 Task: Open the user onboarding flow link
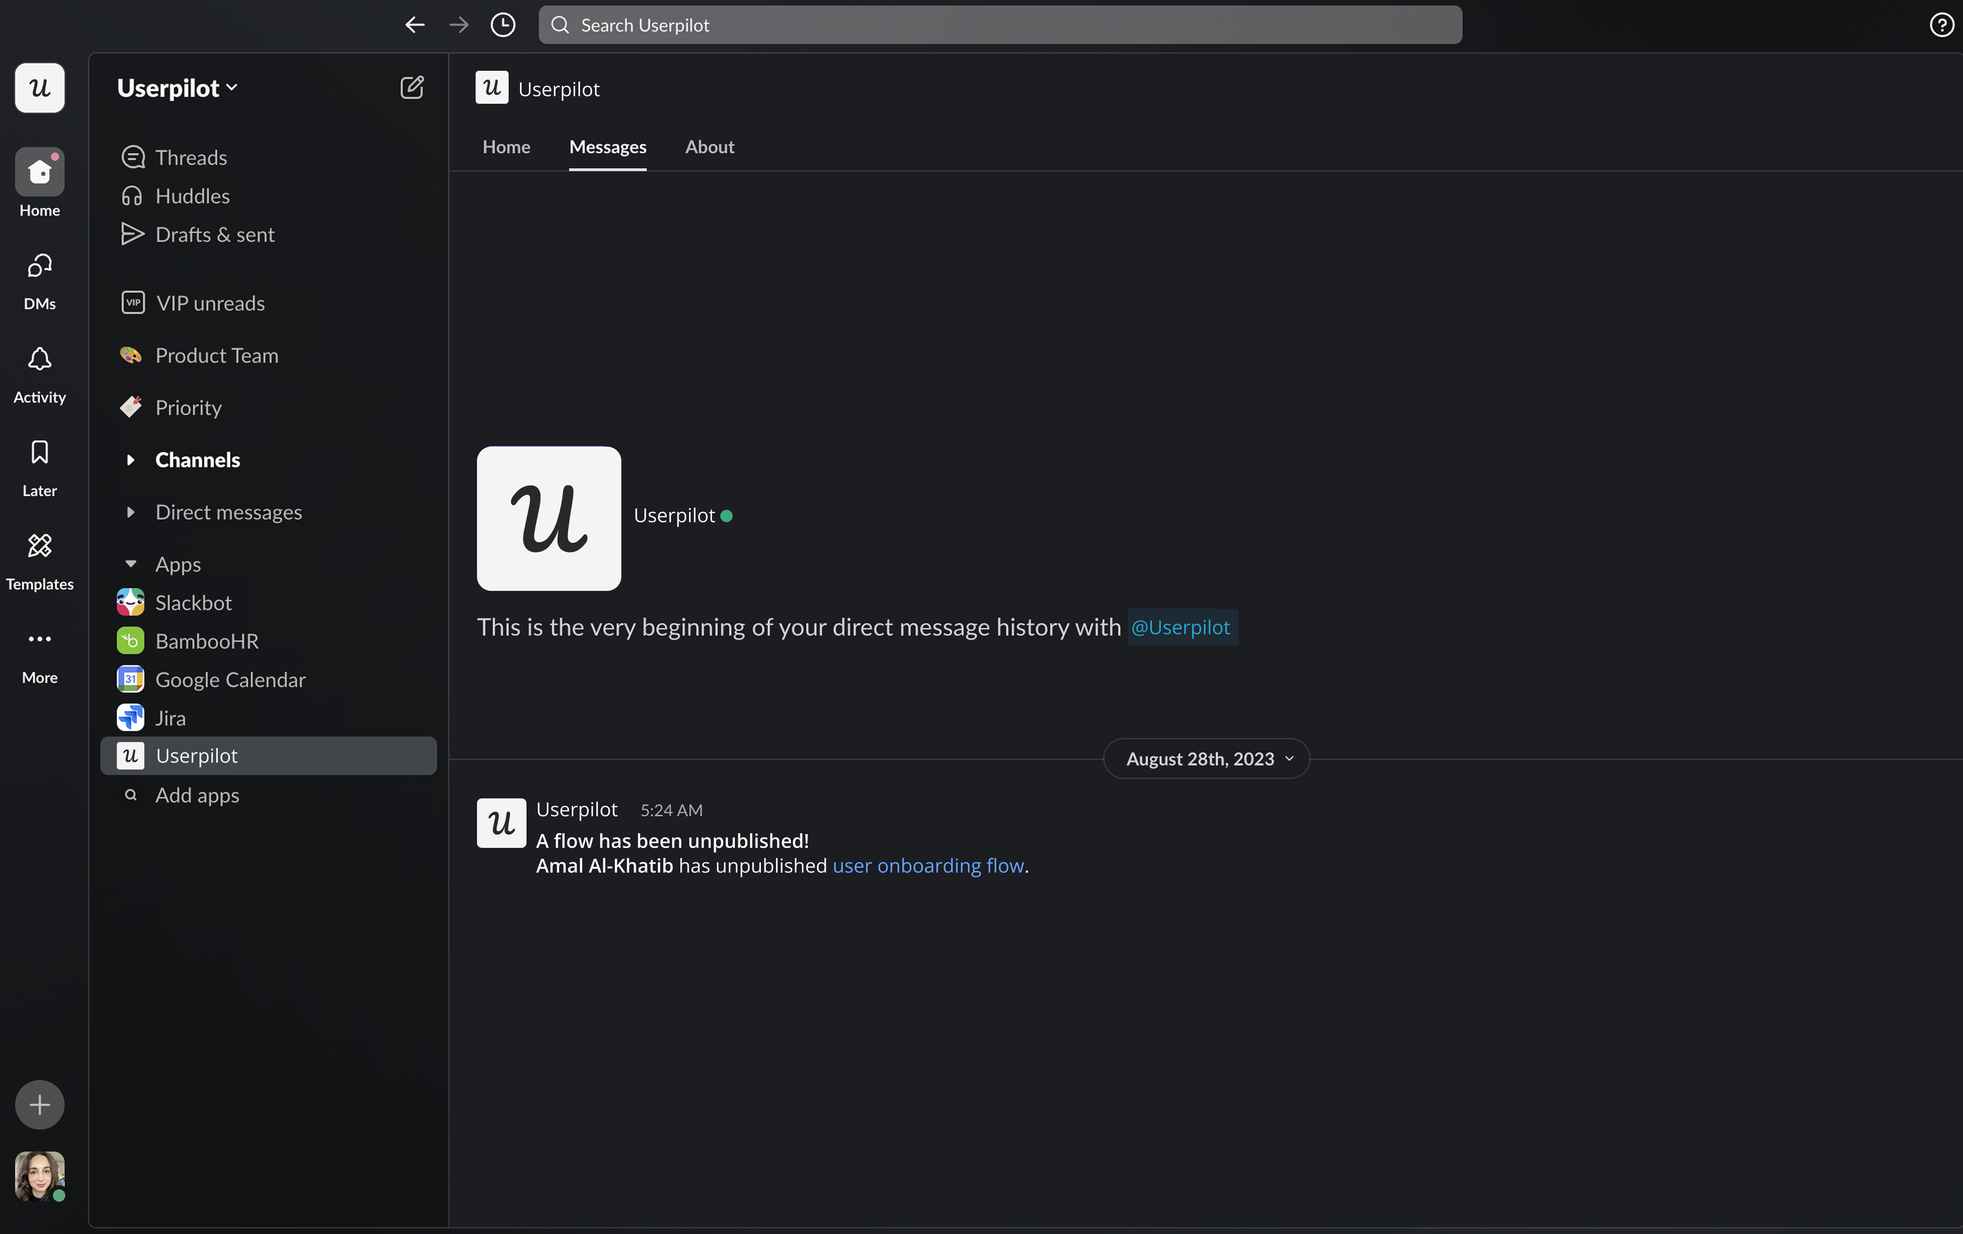click(928, 866)
